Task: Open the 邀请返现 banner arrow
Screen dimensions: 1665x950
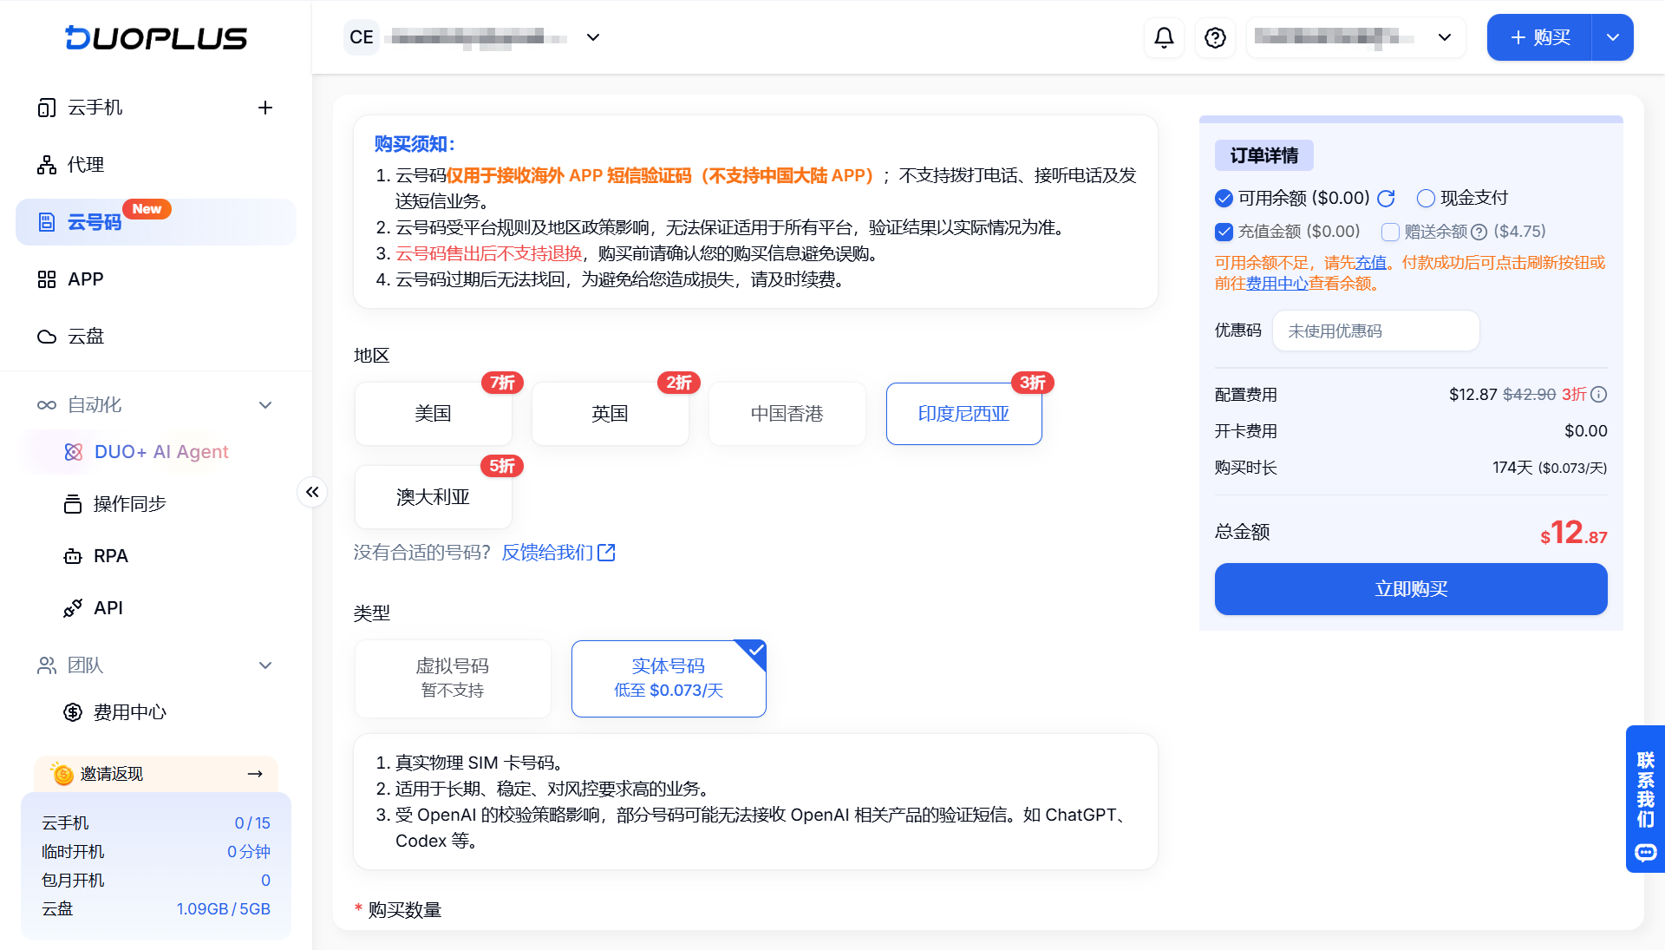Action: (255, 774)
